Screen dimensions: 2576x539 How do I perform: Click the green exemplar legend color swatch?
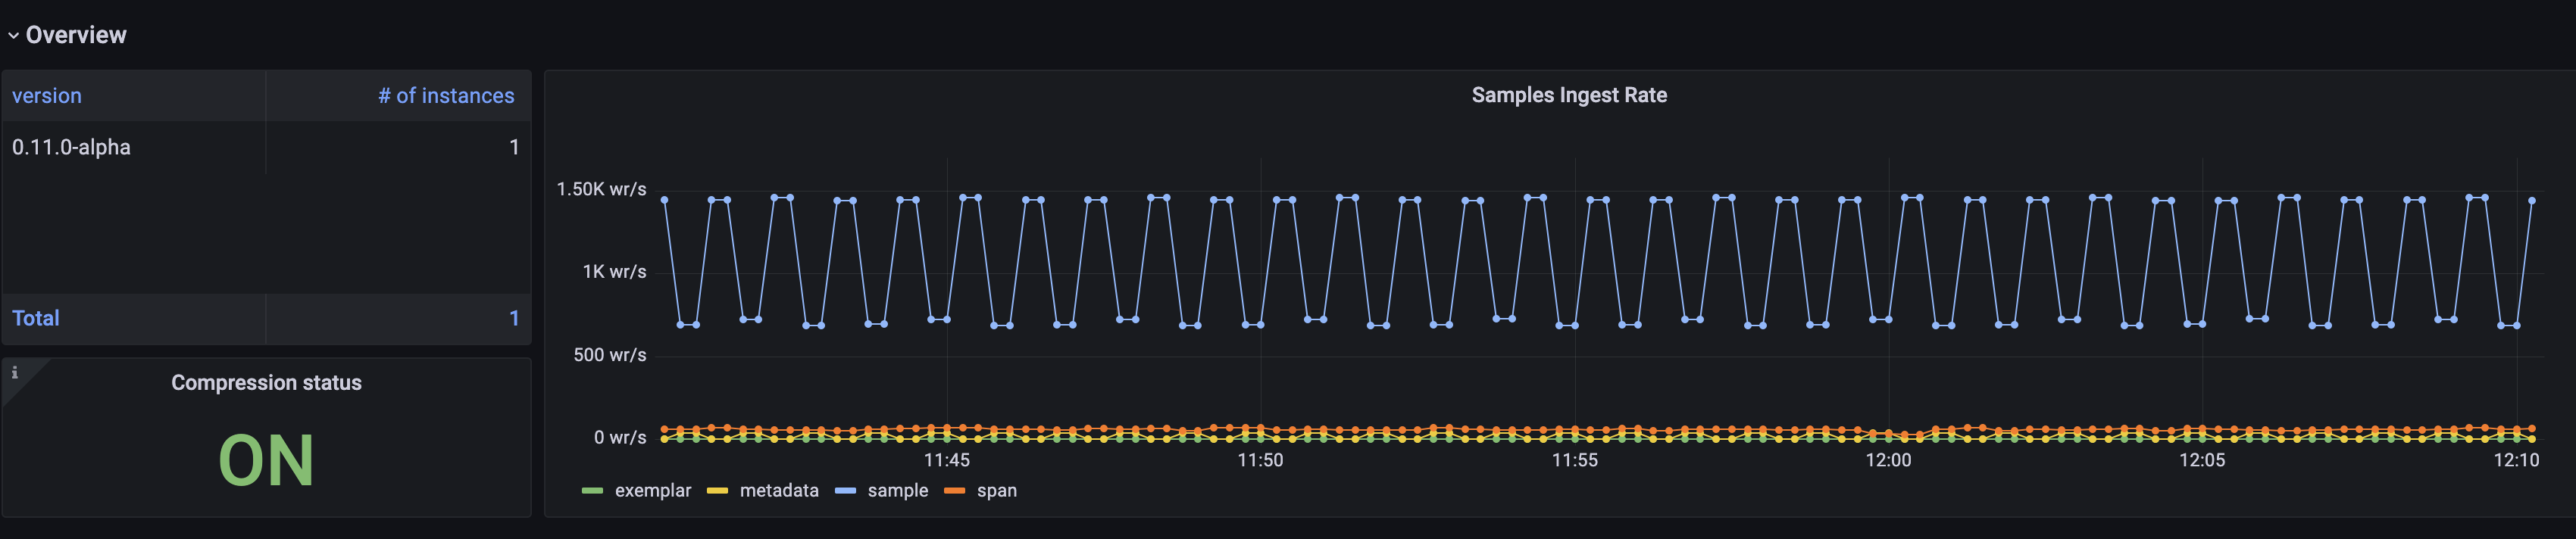point(592,491)
